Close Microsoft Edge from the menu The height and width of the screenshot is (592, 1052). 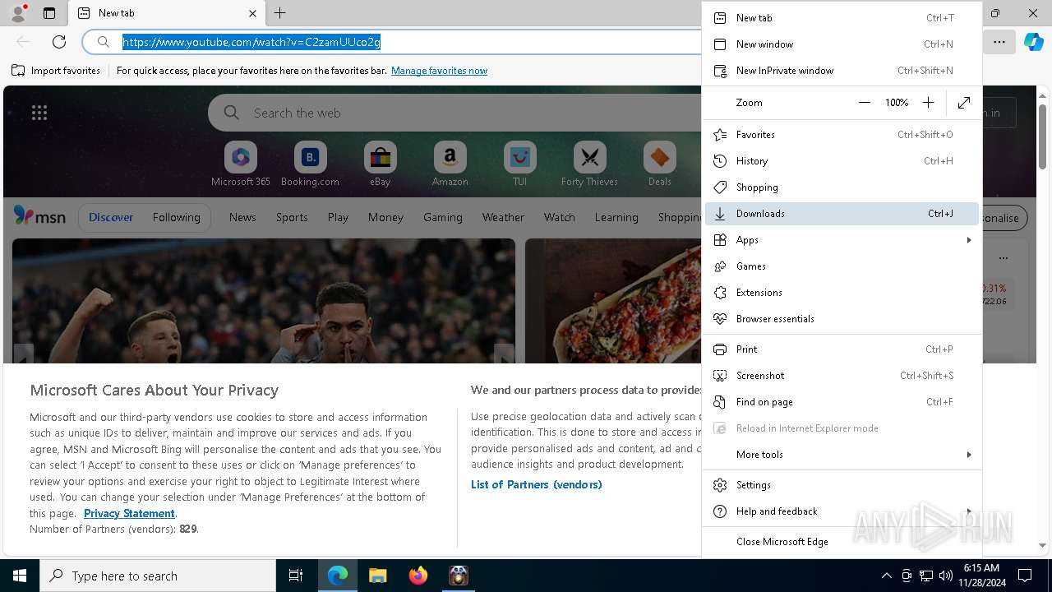(x=842, y=542)
